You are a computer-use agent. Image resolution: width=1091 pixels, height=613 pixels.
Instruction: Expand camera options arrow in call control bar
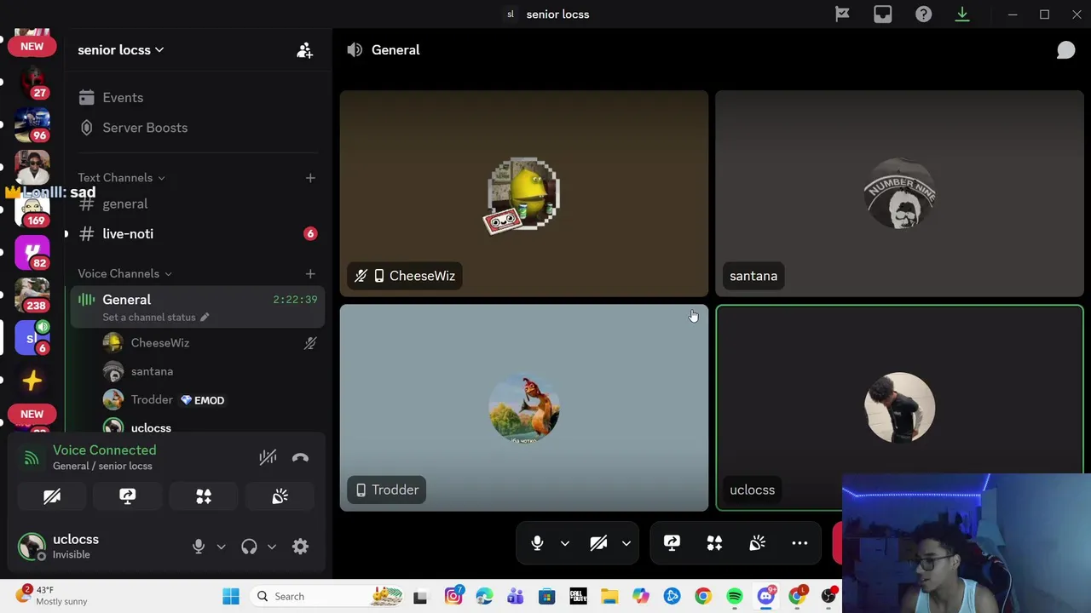point(626,543)
